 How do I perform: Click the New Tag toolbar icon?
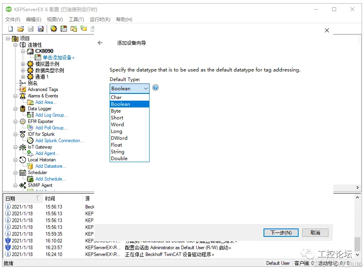(x=84, y=29)
